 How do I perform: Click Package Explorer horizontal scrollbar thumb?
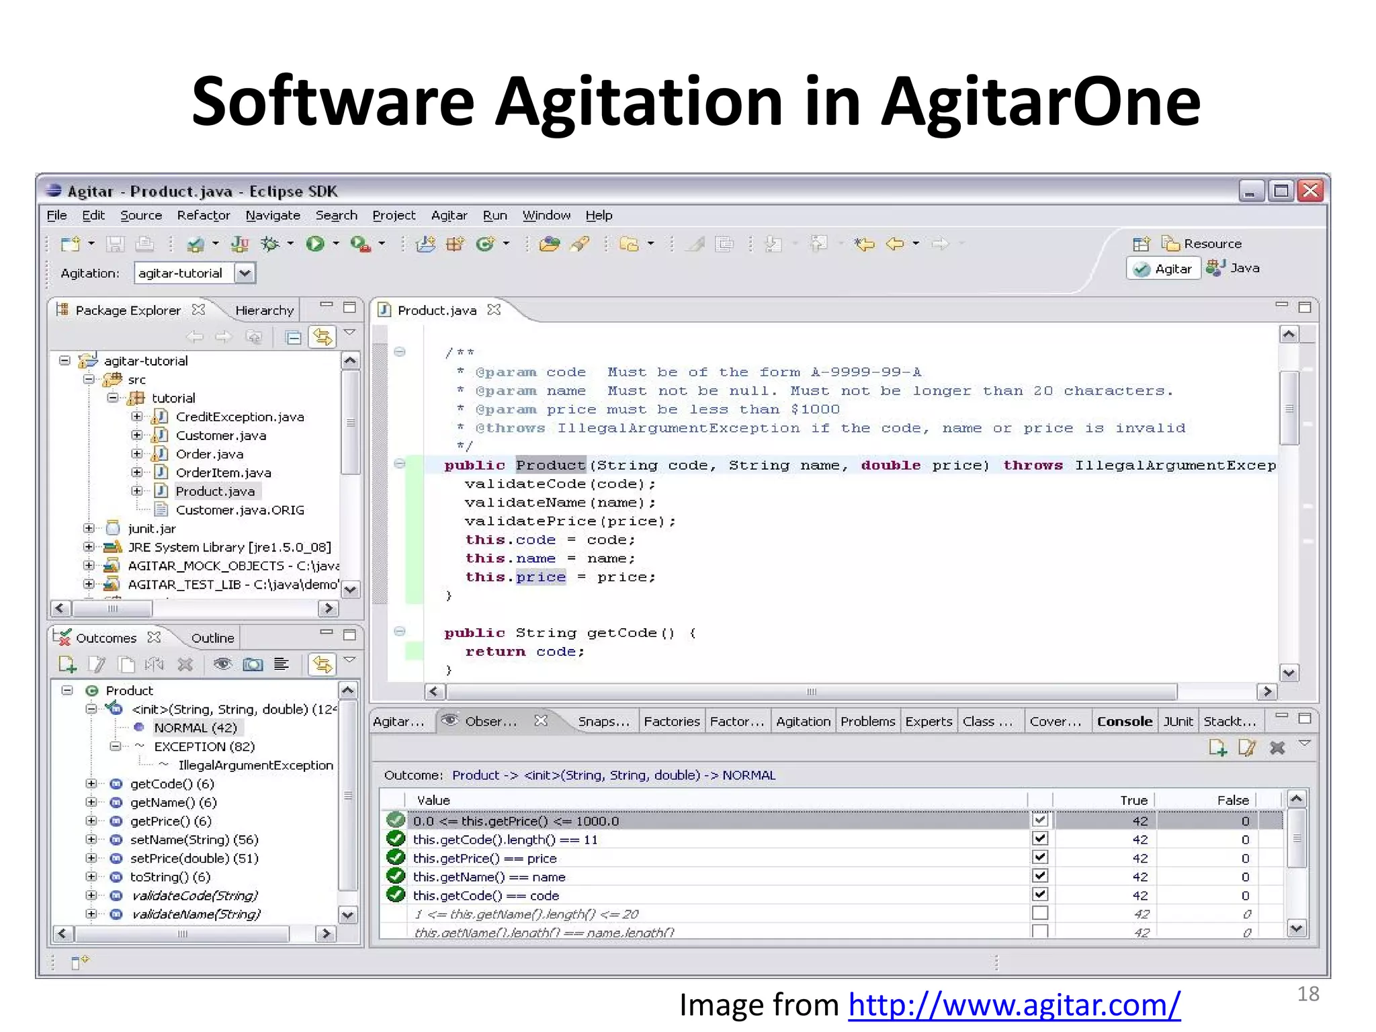pos(112,609)
